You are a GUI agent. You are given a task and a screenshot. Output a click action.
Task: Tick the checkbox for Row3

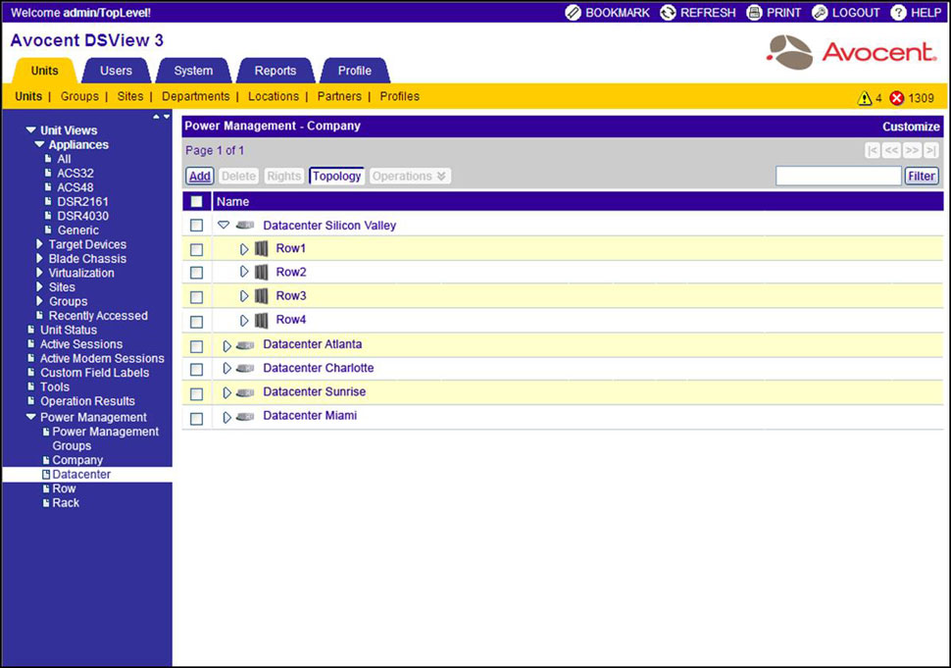point(197,297)
